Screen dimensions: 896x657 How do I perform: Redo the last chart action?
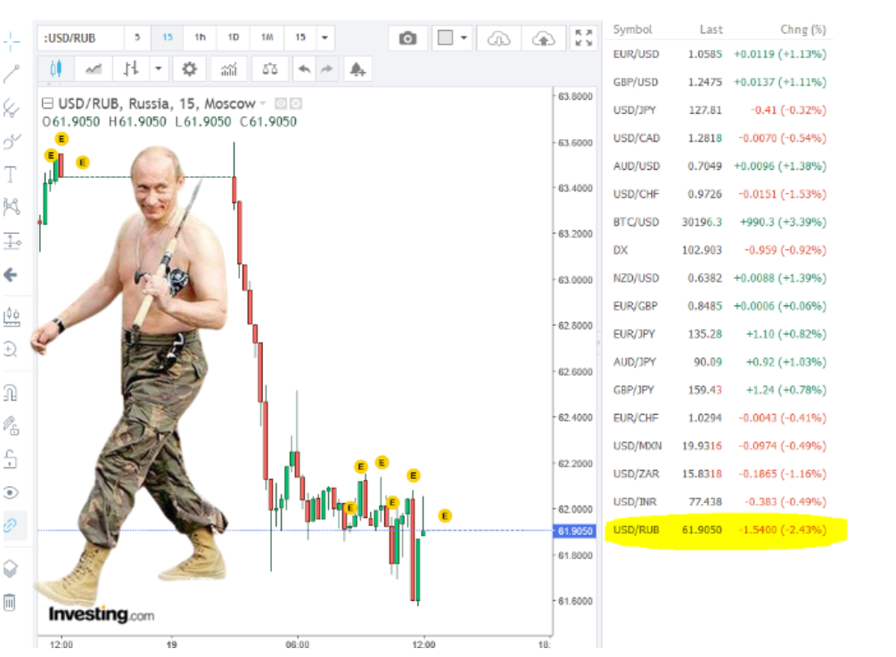tap(326, 69)
